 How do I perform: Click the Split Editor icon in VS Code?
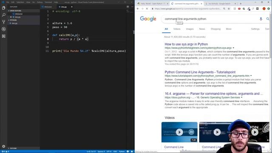[127, 7]
